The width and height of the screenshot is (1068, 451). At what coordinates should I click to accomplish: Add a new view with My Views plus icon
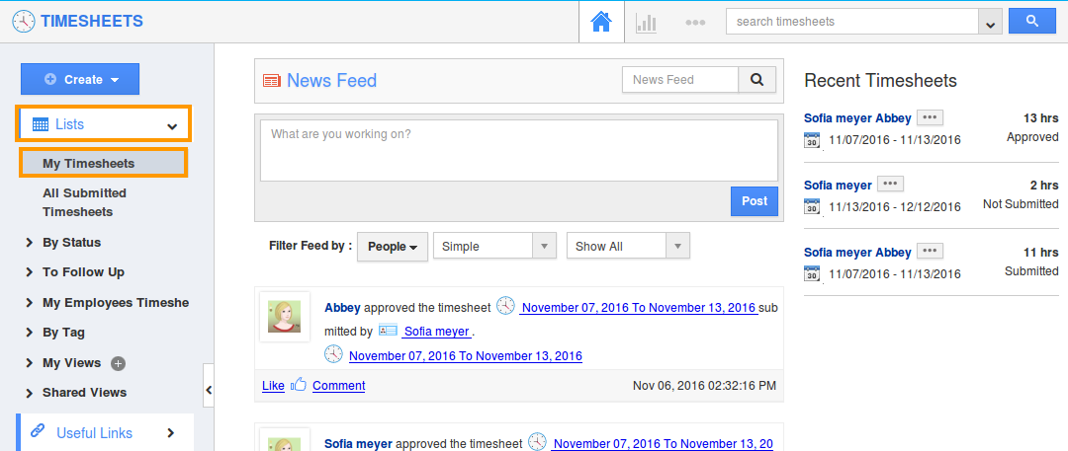(x=118, y=363)
